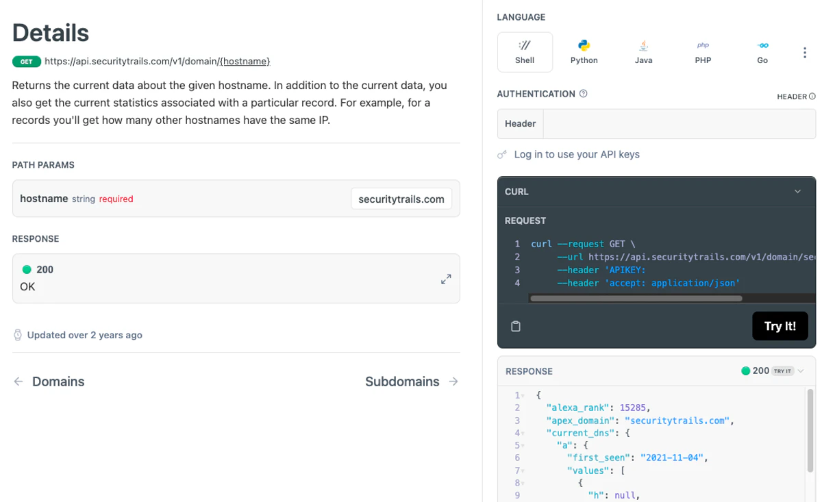Collapse the CURL panel chevron
The image size is (822, 502).
pyautogui.click(x=797, y=192)
